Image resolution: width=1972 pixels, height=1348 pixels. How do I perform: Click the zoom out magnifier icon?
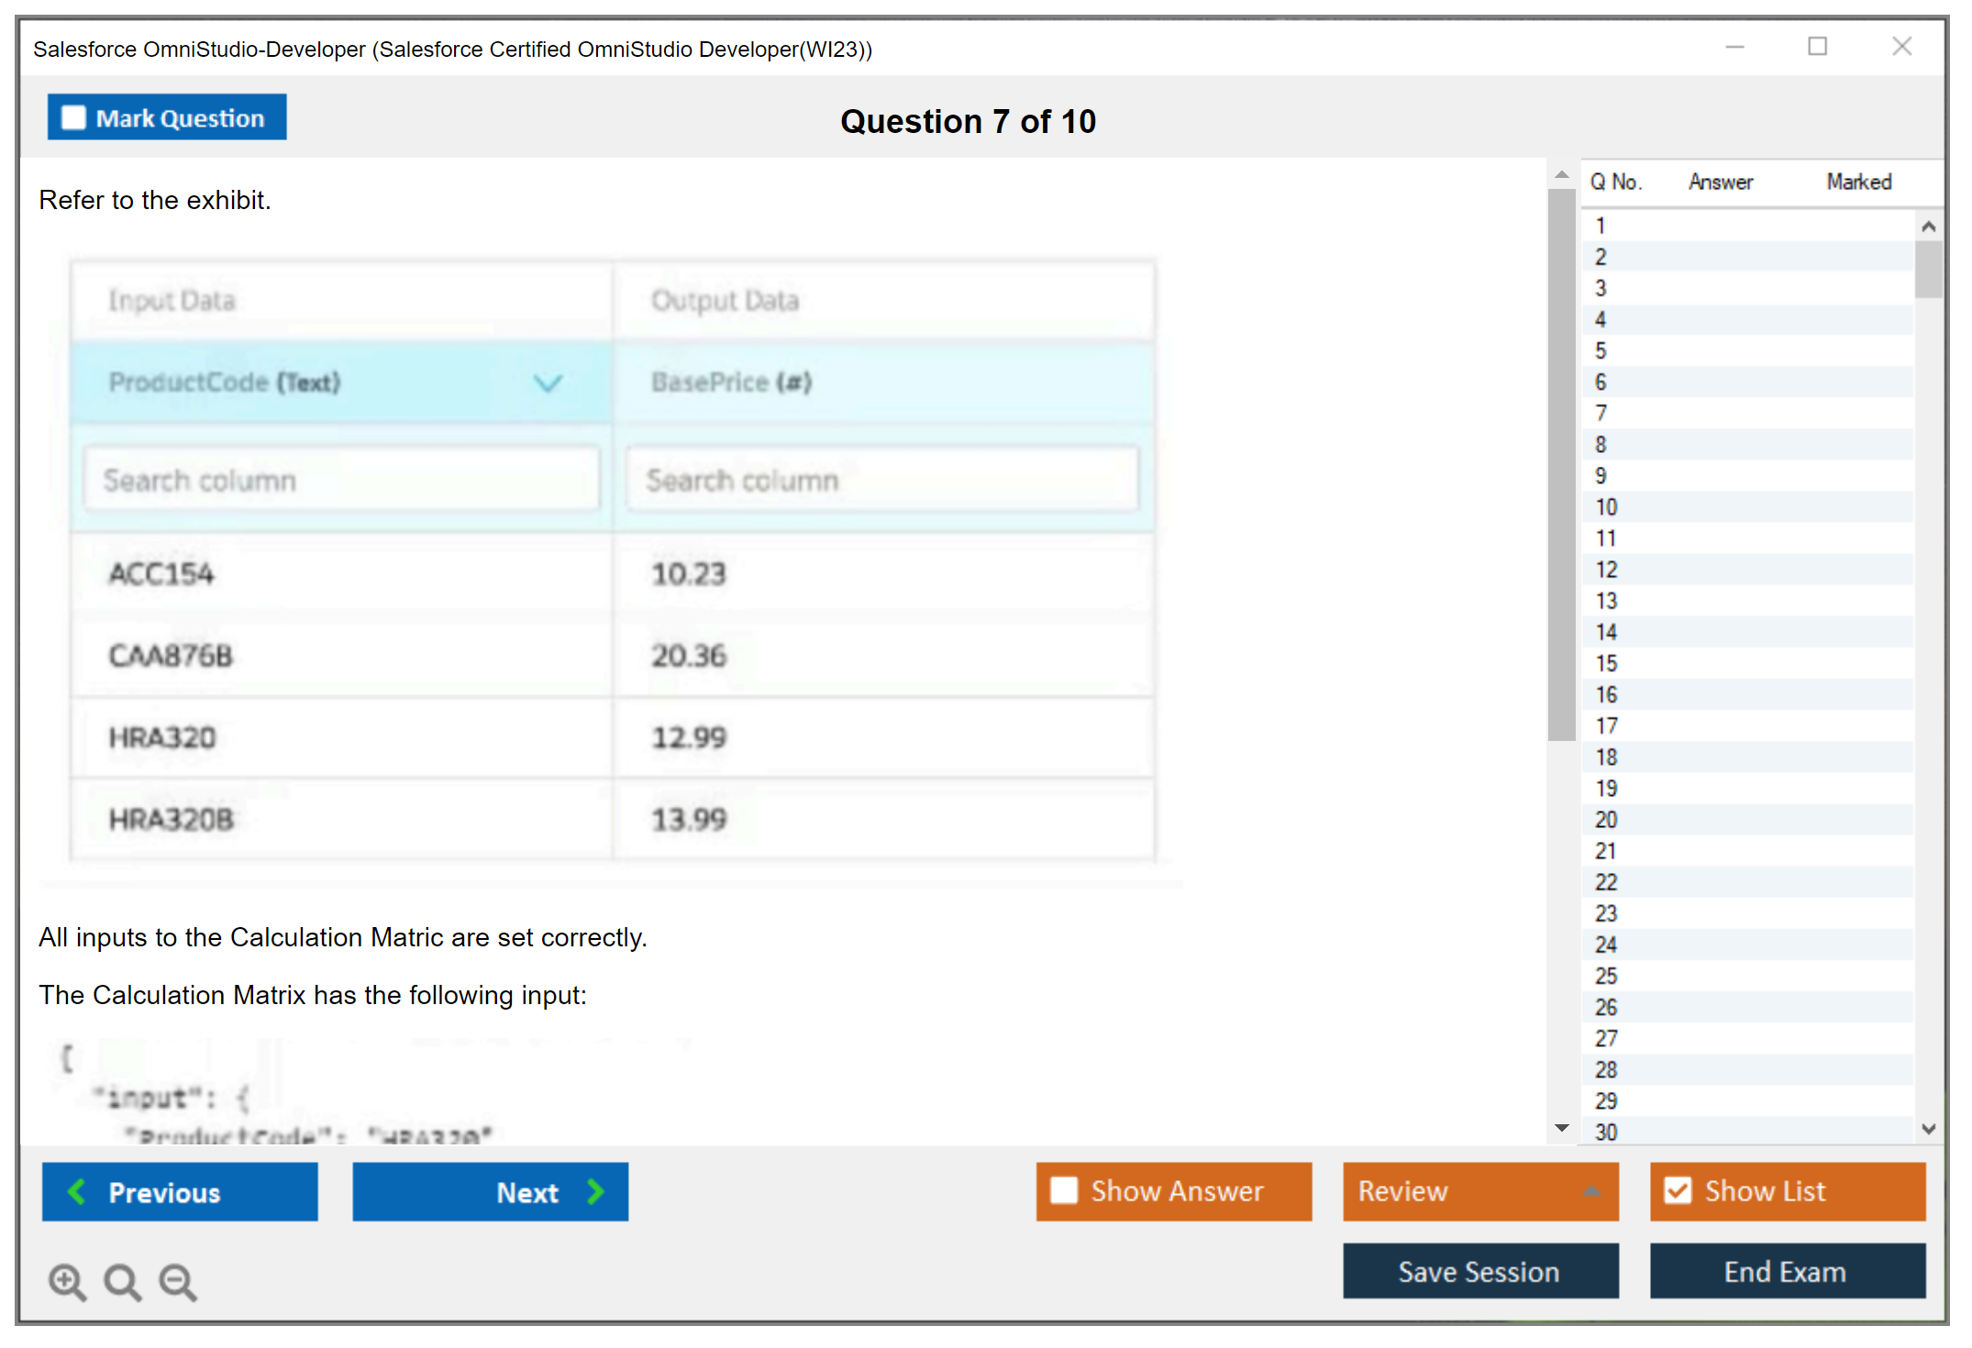pos(178,1281)
